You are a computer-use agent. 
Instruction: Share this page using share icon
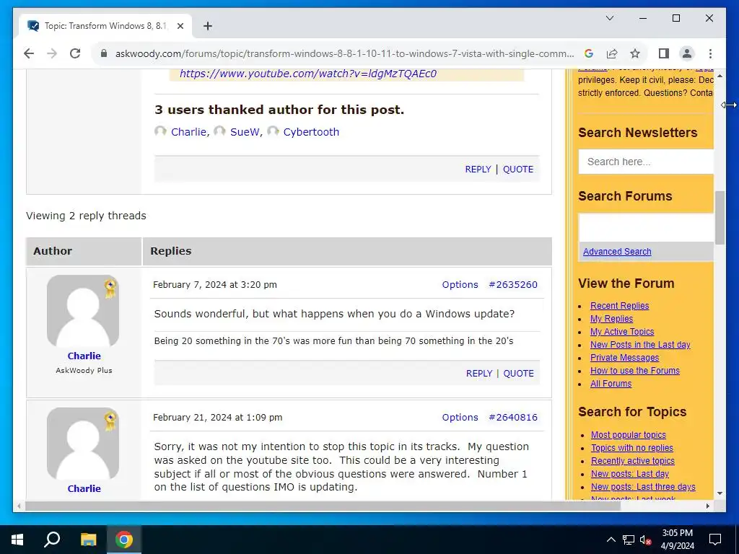click(612, 53)
